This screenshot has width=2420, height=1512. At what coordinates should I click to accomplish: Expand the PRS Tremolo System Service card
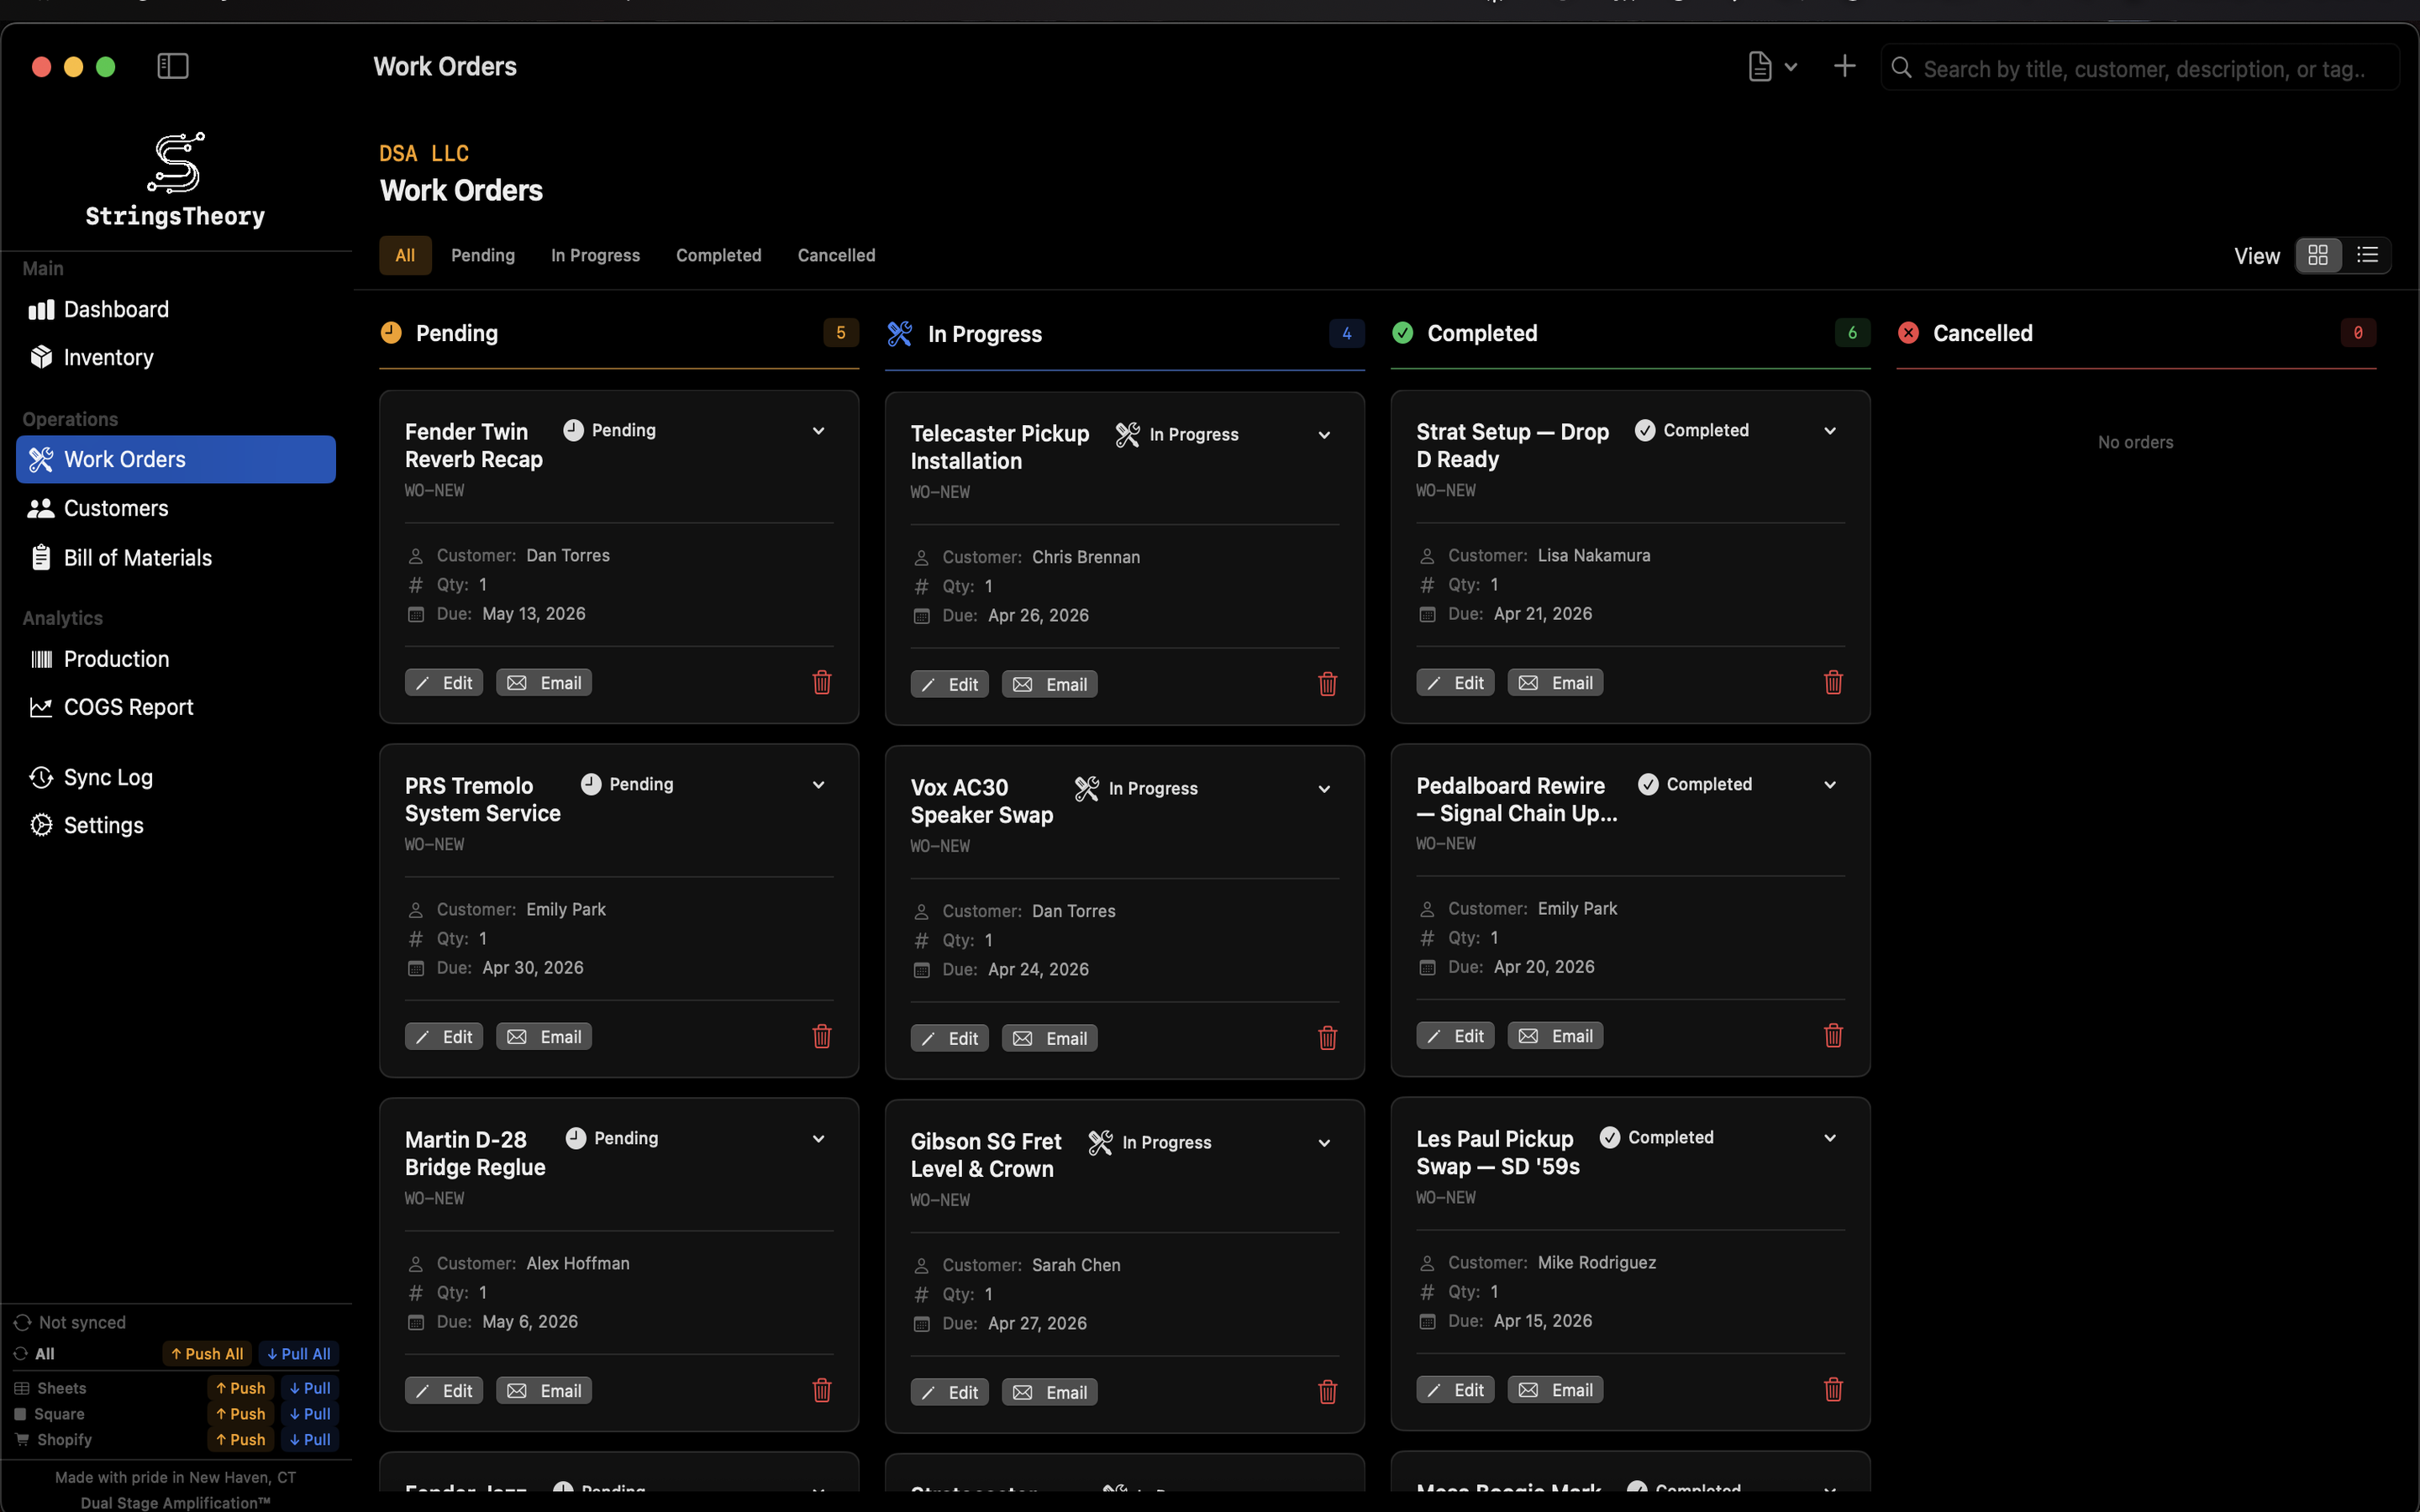coord(818,784)
